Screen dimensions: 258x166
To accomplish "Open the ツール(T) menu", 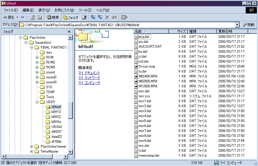I will pos(85,10).
